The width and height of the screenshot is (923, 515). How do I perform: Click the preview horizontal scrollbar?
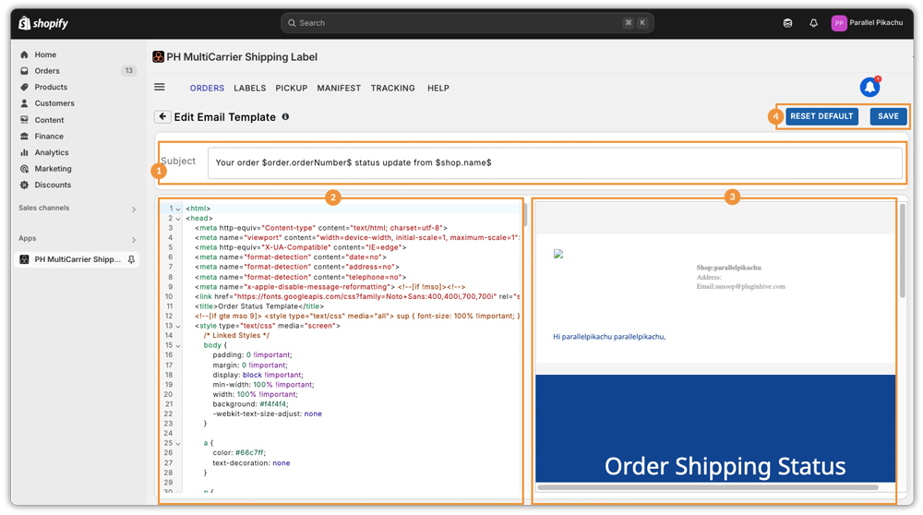click(x=708, y=487)
